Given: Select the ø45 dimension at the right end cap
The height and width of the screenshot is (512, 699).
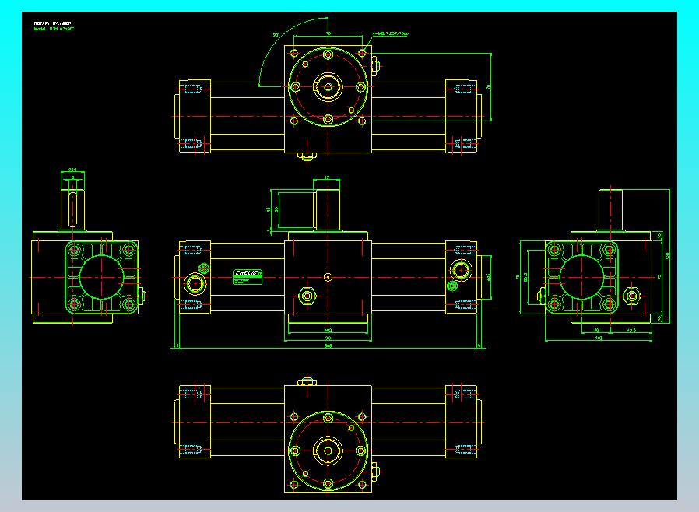Looking at the screenshot, I should tap(489, 277).
